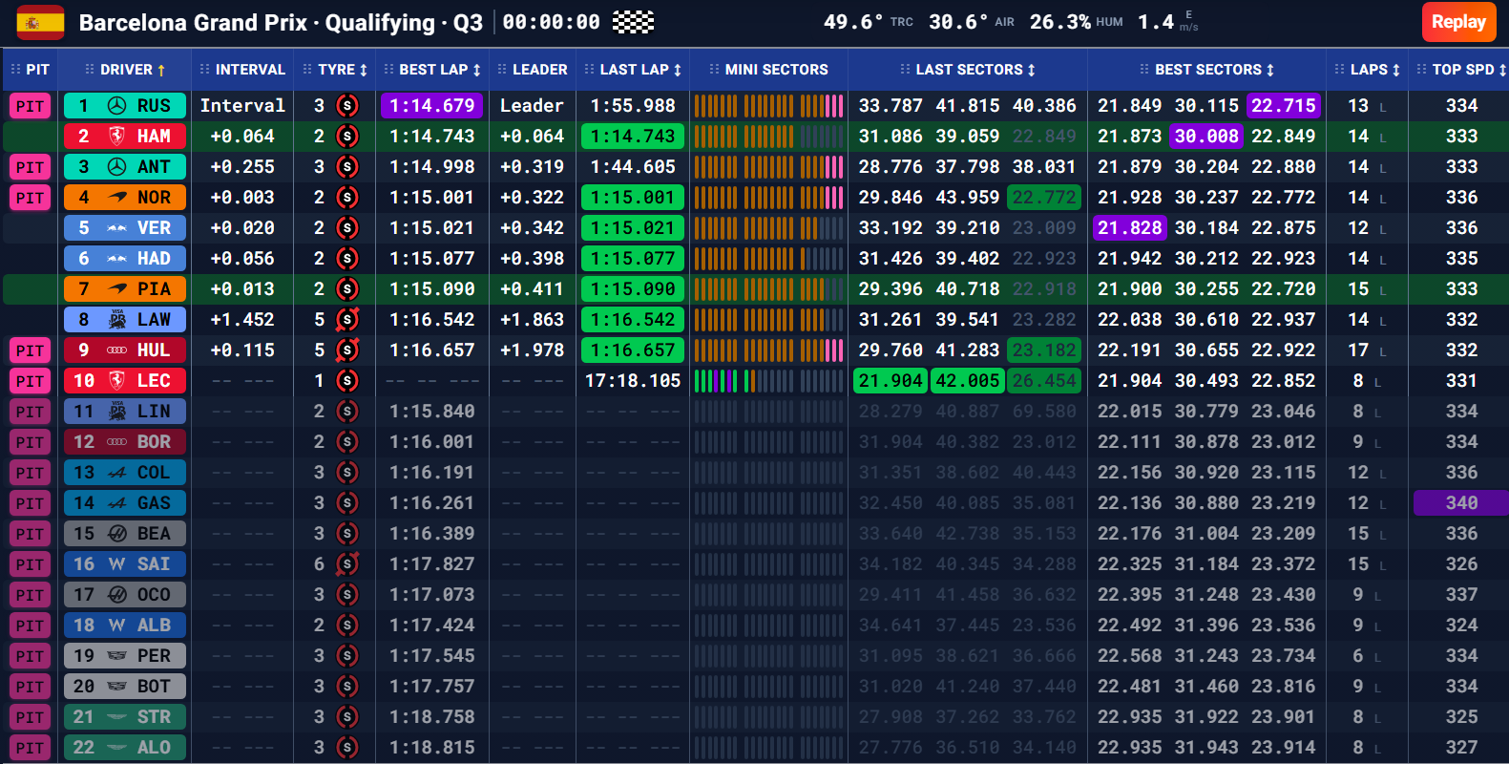The height and width of the screenshot is (764, 1509).
Task: Click the Barcelona Grand Prix session title
Action: click(281, 22)
